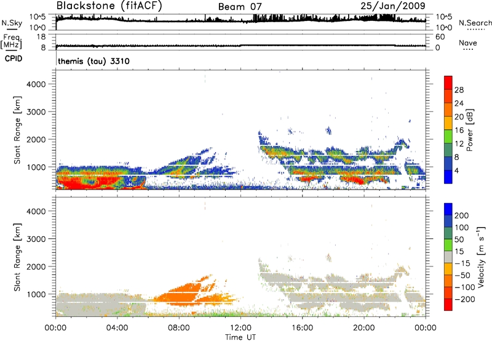Viewport: 492px width, 341px height.
Task: Click the N.Search legend label
Action: (x=475, y=23)
